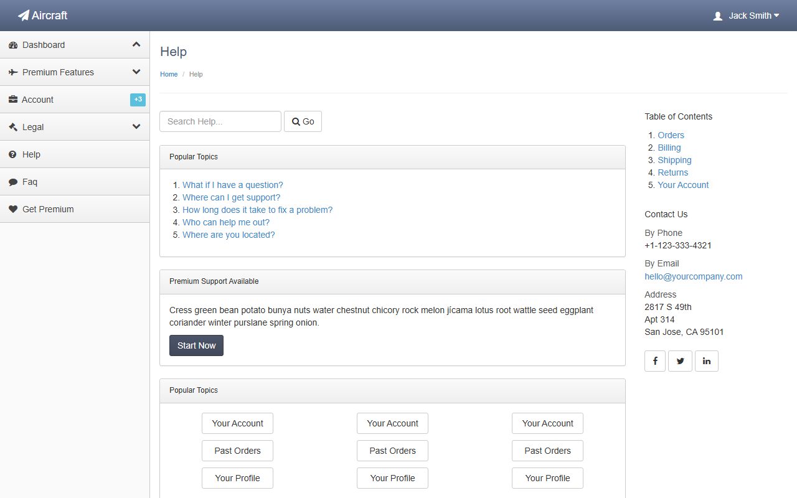Select Get Premium in the sidebar
Screen dimensions: 797x498
click(75, 209)
